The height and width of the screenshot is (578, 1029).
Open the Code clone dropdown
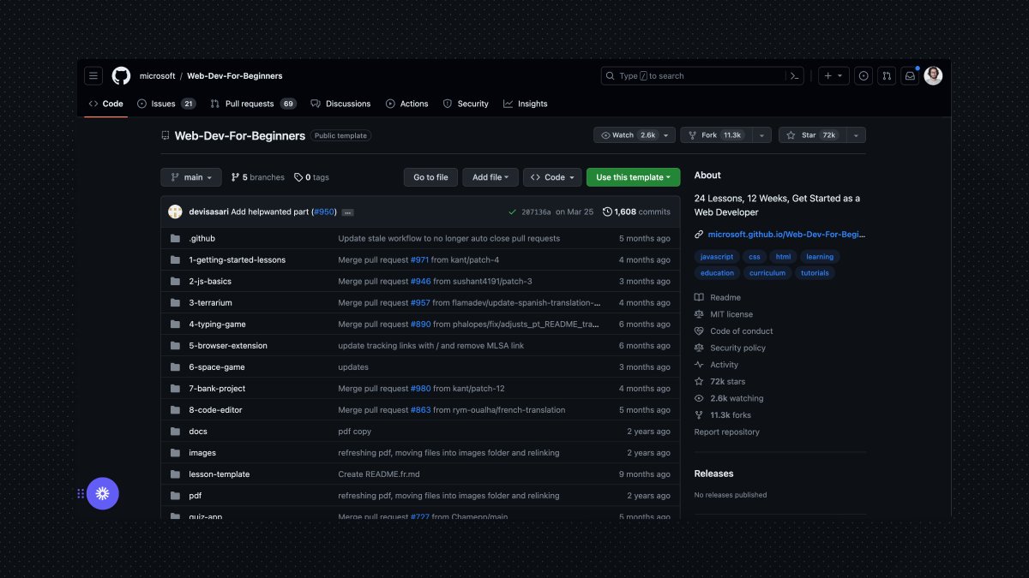[551, 177]
